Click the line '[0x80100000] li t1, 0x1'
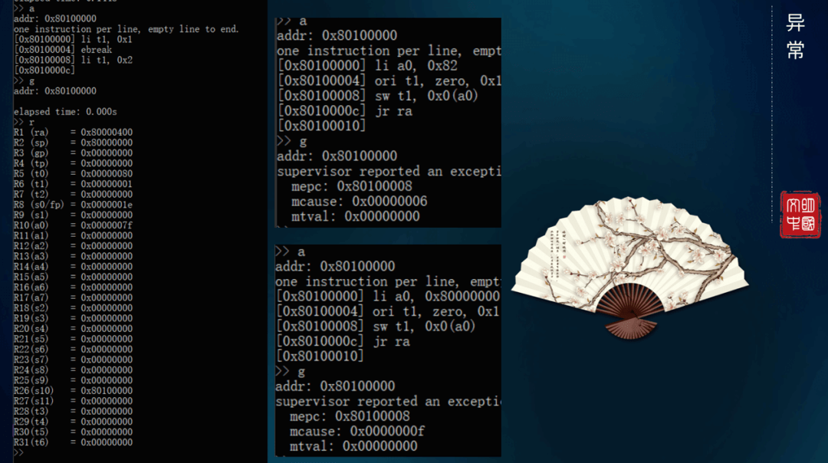 [73, 40]
